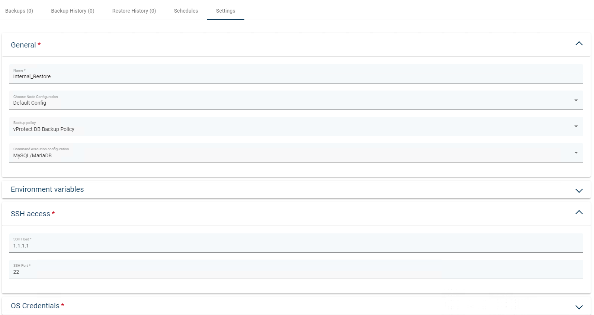594x315 pixels.
Task: Expand OS Credentials using its chevron
Action: click(x=579, y=307)
